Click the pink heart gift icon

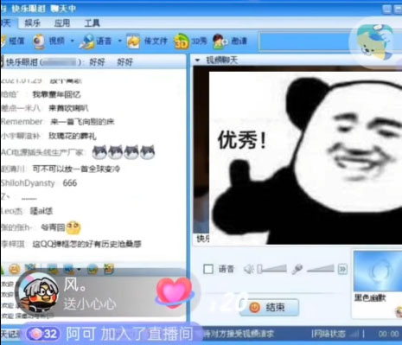click(x=174, y=293)
